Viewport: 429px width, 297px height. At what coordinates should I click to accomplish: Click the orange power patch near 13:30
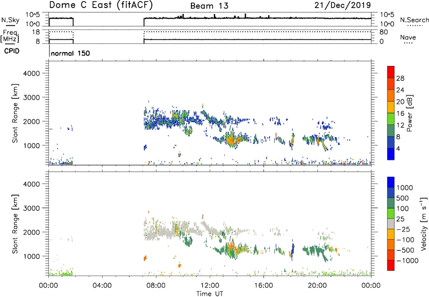coord(231,140)
